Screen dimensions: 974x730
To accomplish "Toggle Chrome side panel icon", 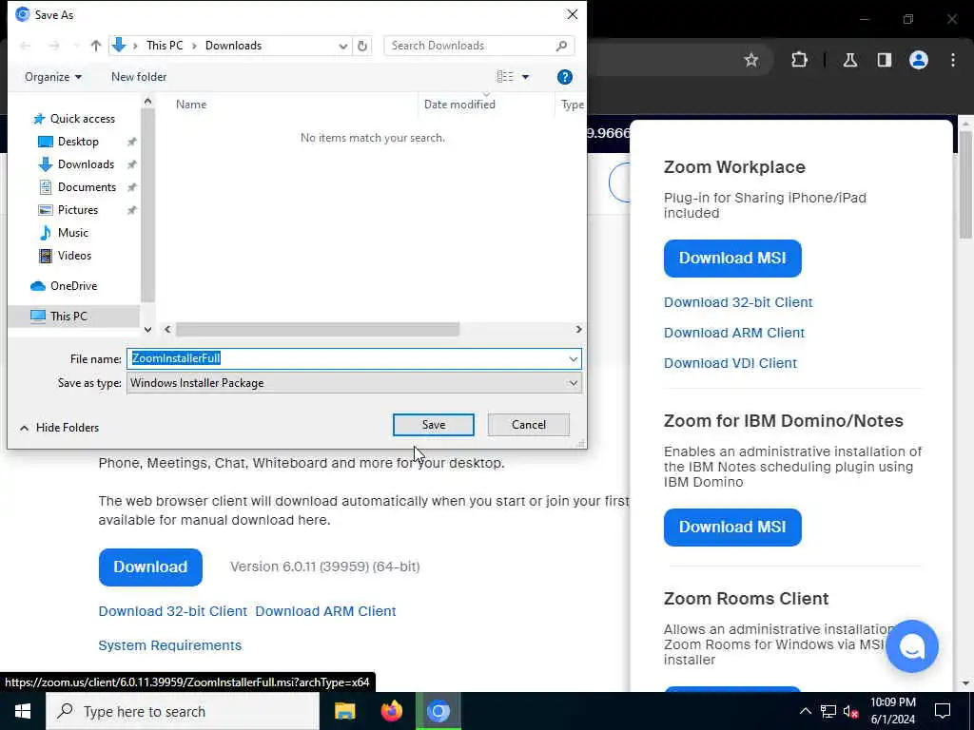I will 885,60.
